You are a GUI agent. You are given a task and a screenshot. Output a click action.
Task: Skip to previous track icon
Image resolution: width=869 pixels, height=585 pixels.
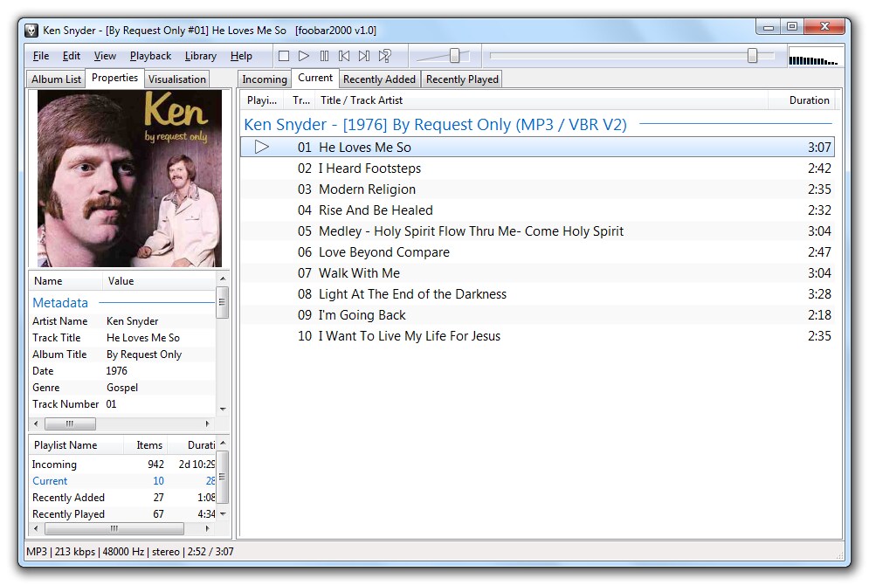(344, 56)
